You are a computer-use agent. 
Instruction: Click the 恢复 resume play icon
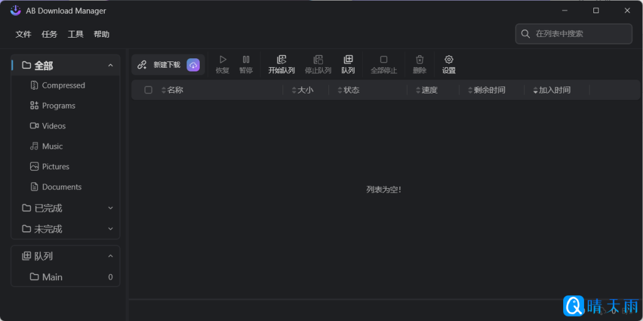pos(222,60)
